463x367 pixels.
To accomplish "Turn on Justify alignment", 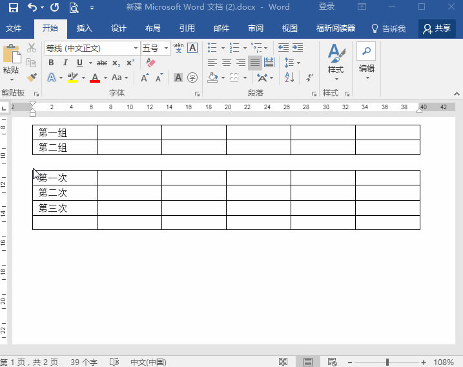I will pyautogui.click(x=255, y=63).
